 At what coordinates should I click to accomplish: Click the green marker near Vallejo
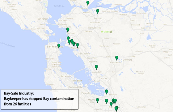(x=88, y=3)
